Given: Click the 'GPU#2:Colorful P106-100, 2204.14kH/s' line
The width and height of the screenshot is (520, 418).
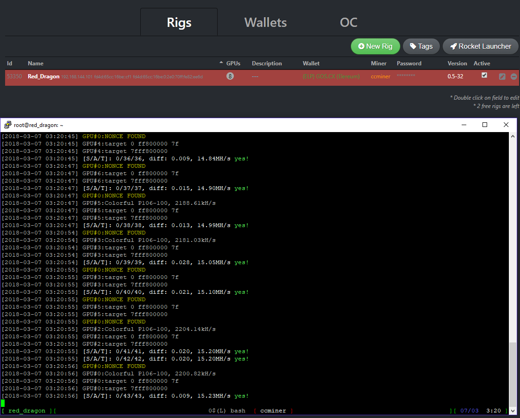Looking at the screenshot, I should point(108,329).
